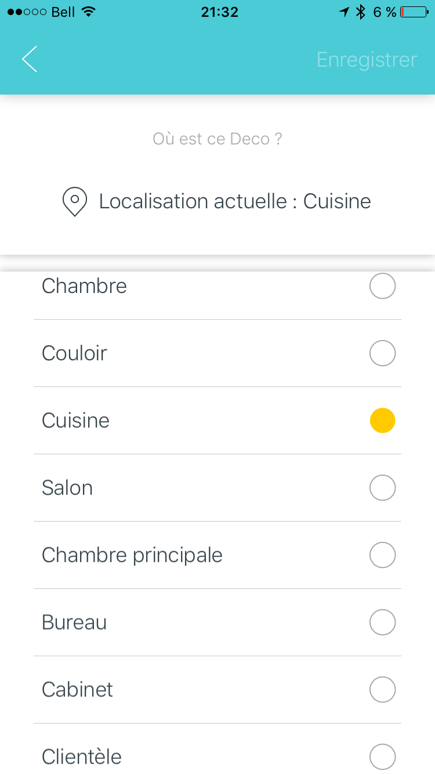Image resolution: width=435 pixels, height=774 pixels.
Task: Tap the Salon list label
Action: (67, 488)
